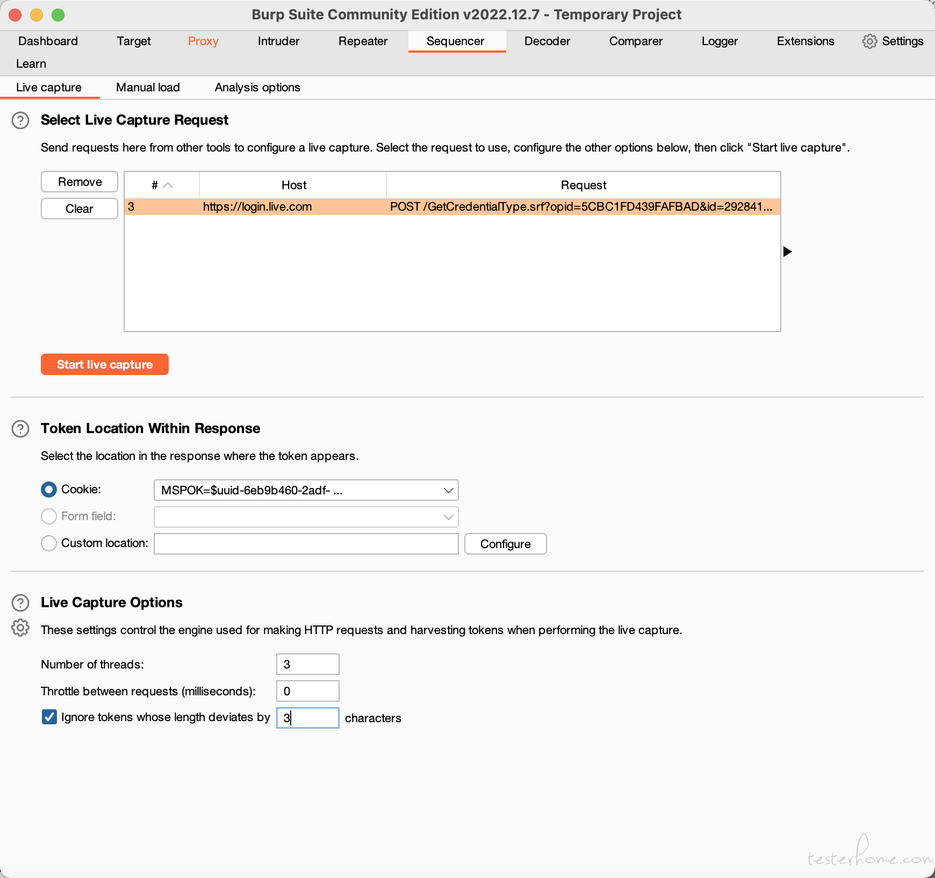Click the macOS minimize window button

(x=37, y=15)
